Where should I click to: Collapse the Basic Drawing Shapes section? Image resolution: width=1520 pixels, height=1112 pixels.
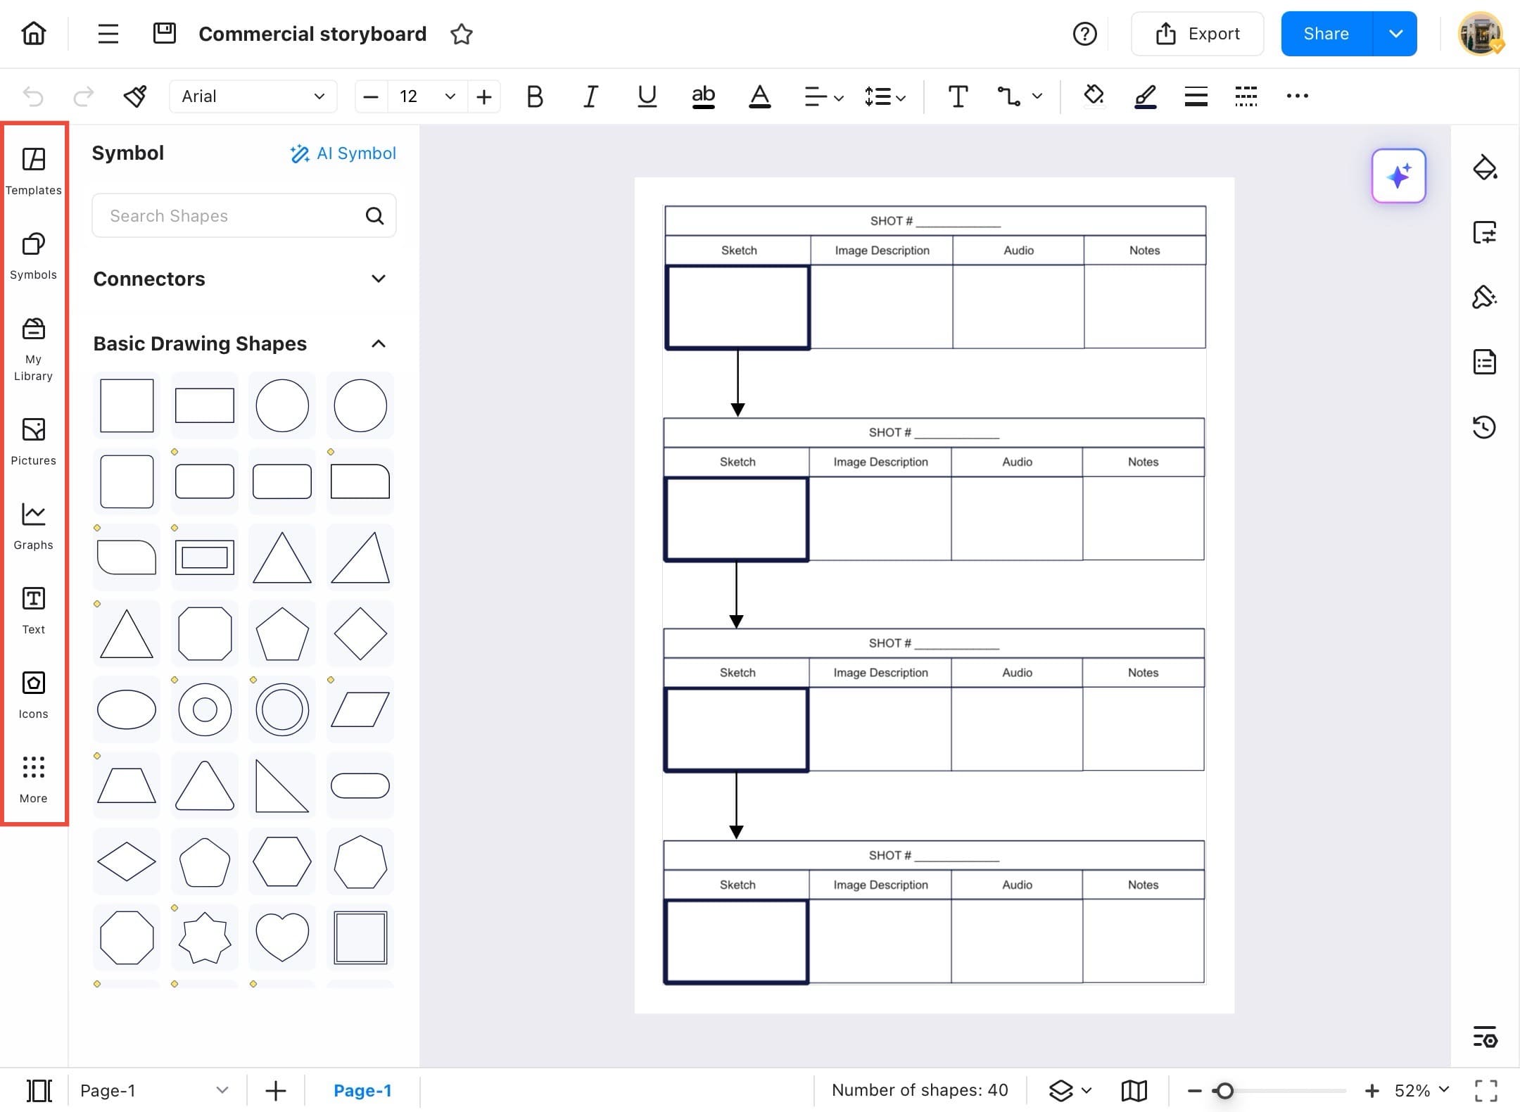pyautogui.click(x=379, y=343)
